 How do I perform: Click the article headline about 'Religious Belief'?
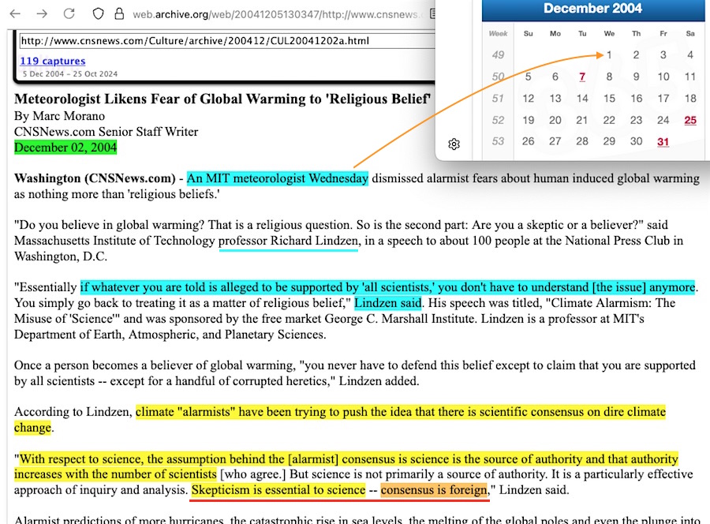coord(222,99)
